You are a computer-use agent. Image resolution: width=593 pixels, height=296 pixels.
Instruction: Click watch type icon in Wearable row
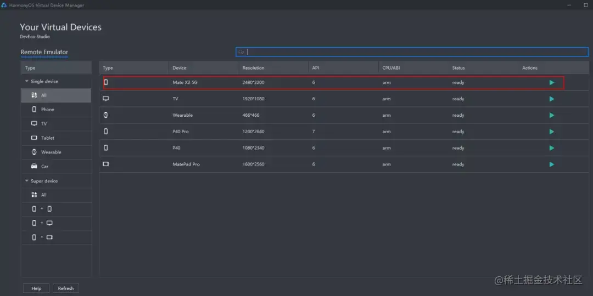106,115
